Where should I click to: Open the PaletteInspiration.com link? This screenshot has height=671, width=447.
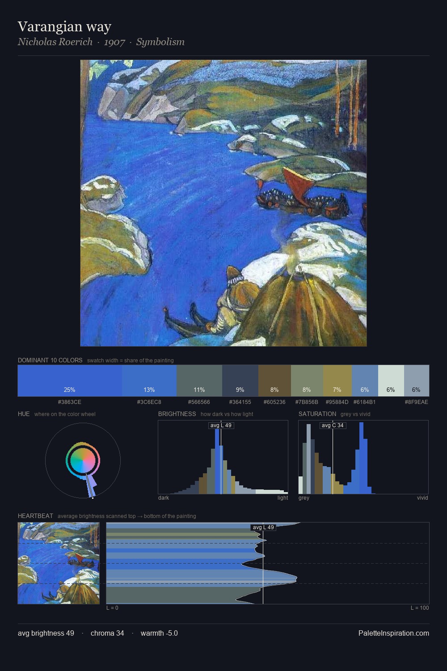[x=393, y=633]
